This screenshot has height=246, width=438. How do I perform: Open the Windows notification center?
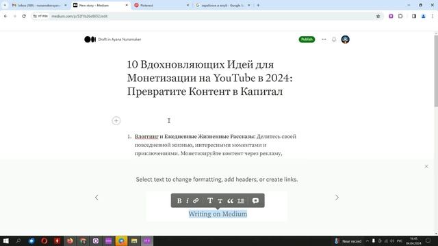click(428, 241)
